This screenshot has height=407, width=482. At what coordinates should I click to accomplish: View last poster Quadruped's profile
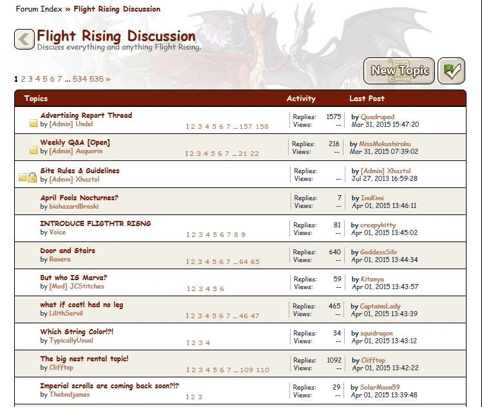(x=378, y=117)
